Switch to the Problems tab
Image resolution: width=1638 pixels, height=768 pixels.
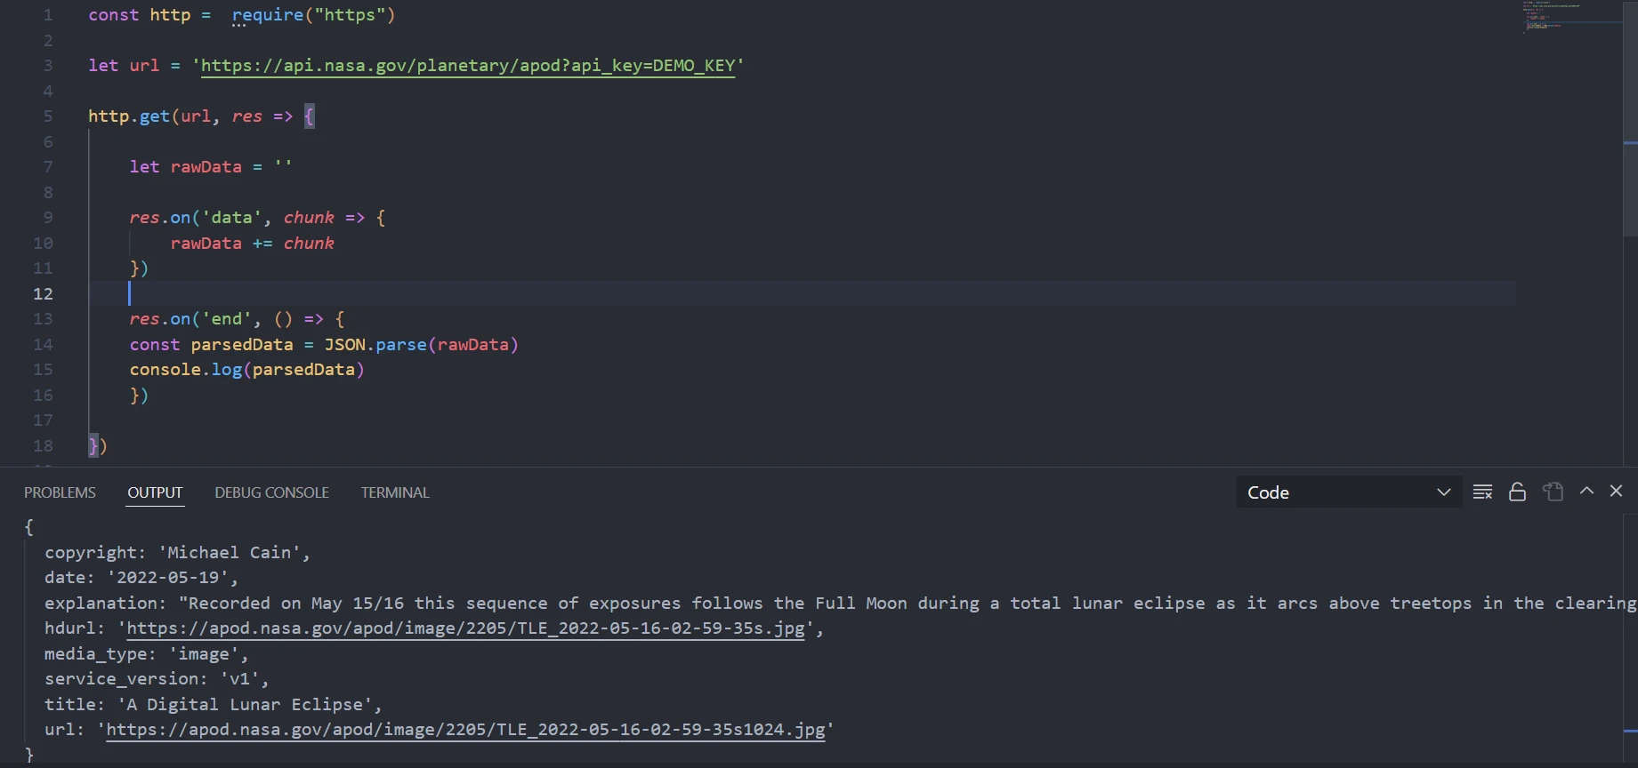(x=60, y=492)
